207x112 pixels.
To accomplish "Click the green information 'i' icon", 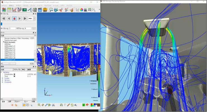I will (x=84, y=105).
